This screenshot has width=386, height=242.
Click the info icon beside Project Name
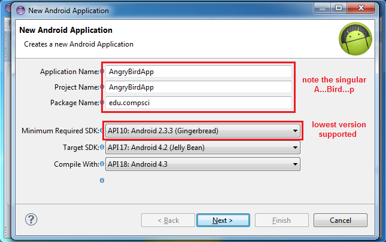click(102, 87)
